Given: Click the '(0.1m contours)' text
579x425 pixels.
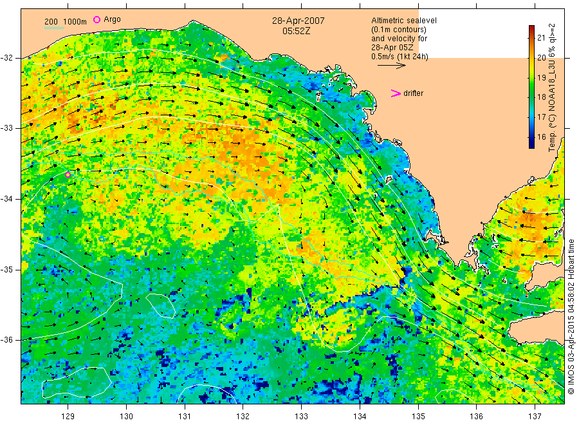Looking at the screenshot, I should click(399, 30).
